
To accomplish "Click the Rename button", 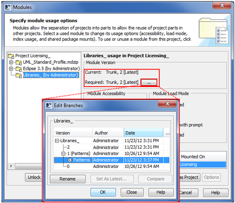I will [68, 179].
